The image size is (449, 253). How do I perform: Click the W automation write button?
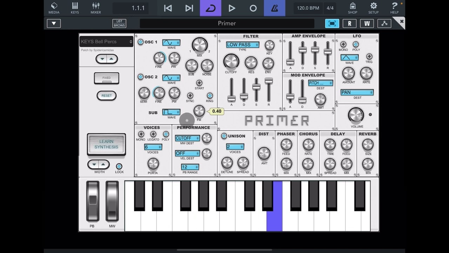click(x=367, y=24)
